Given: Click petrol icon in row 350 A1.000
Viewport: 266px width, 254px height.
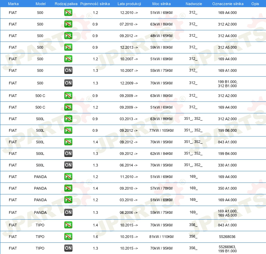Looking at the screenshot, I should coord(68,188).
